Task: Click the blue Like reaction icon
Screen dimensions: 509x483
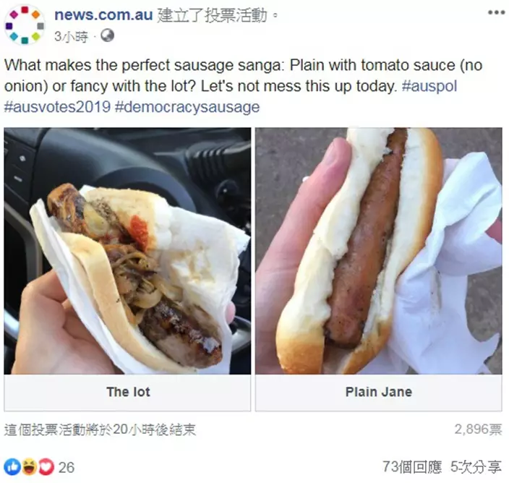Action: point(12,467)
